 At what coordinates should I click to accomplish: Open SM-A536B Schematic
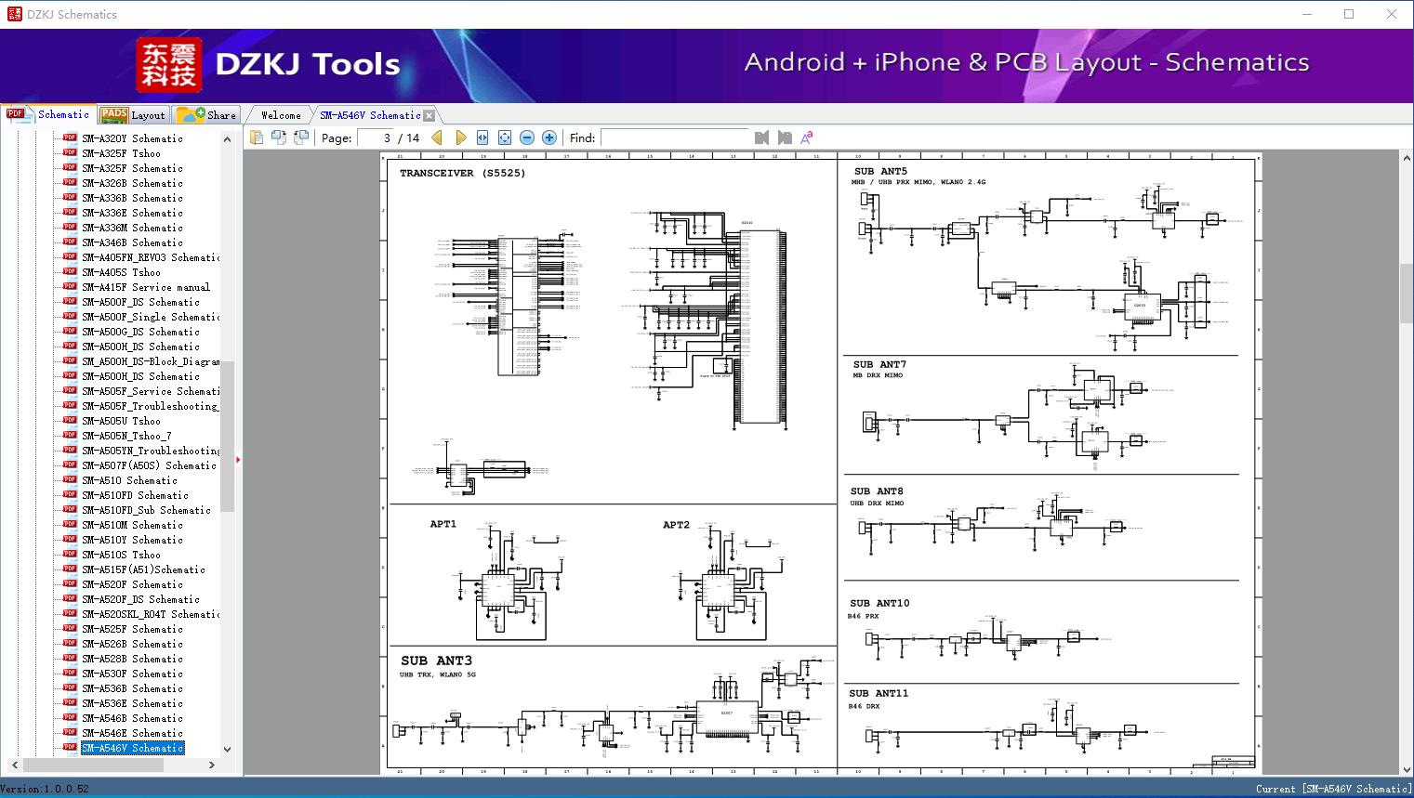coord(132,688)
